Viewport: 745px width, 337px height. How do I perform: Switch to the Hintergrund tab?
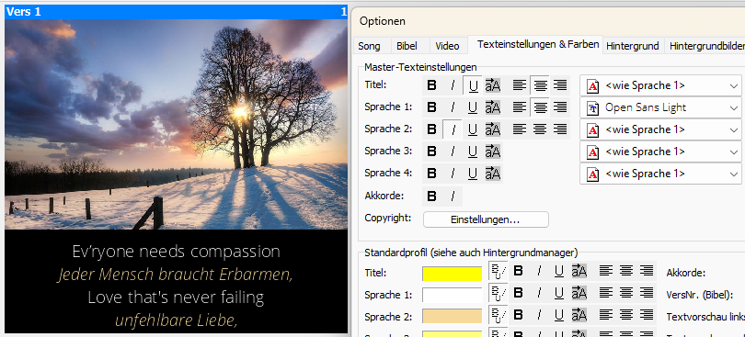pos(633,46)
